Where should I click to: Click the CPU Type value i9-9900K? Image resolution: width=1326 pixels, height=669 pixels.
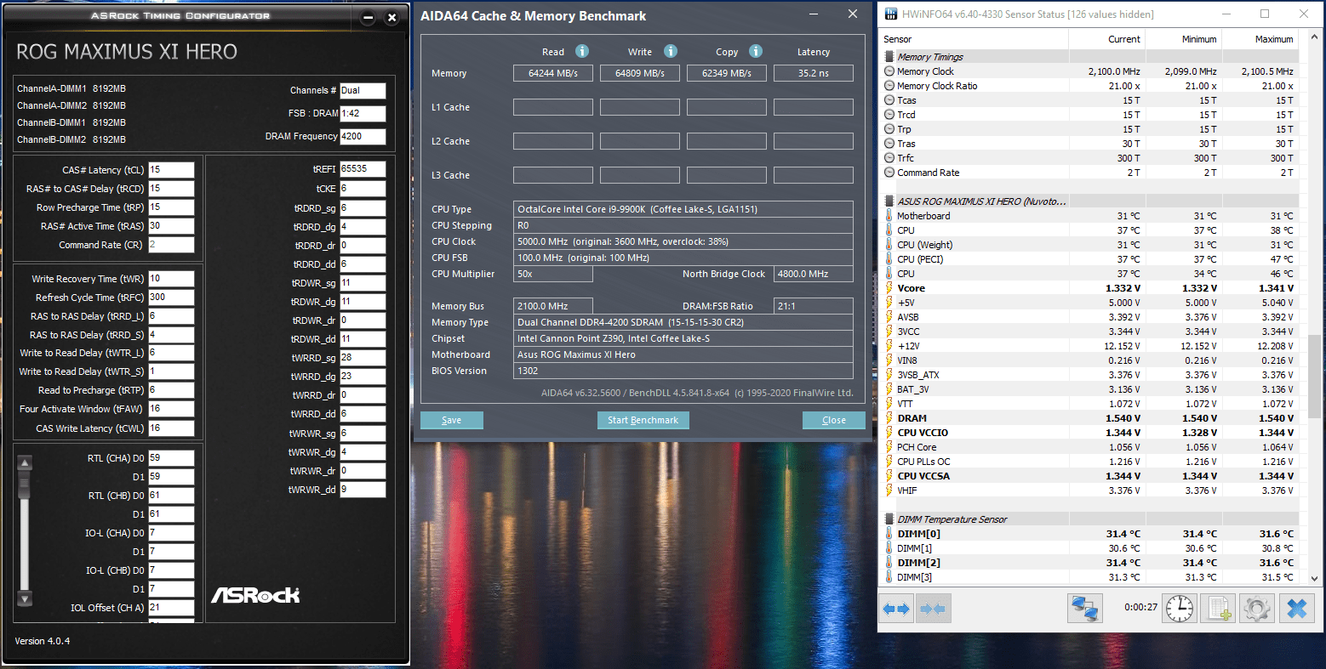[683, 209]
